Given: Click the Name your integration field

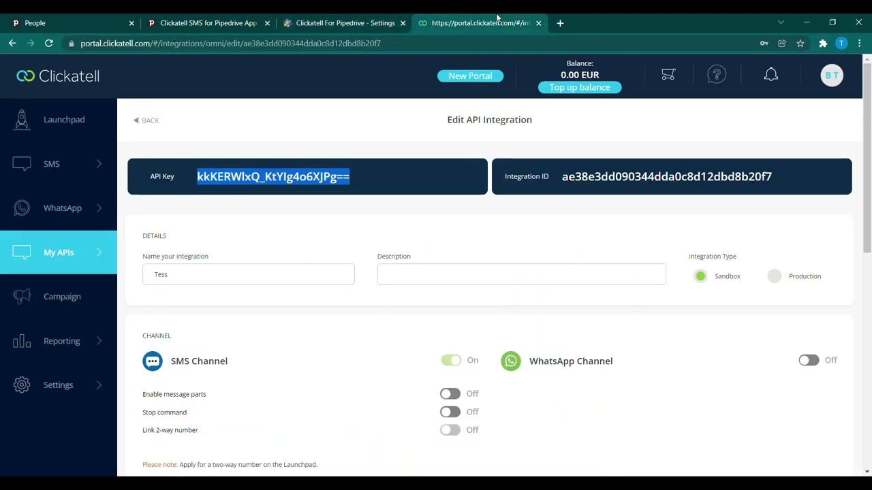Looking at the screenshot, I should click(x=249, y=274).
